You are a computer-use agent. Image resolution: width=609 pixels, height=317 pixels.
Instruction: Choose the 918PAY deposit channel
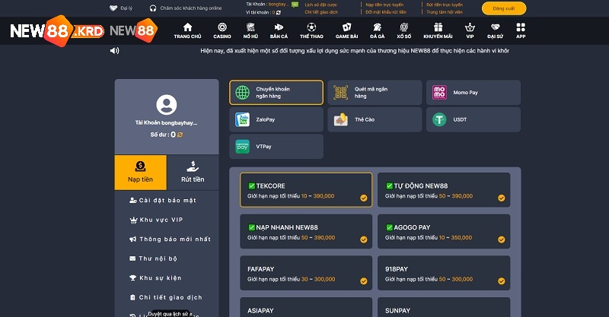444,273
